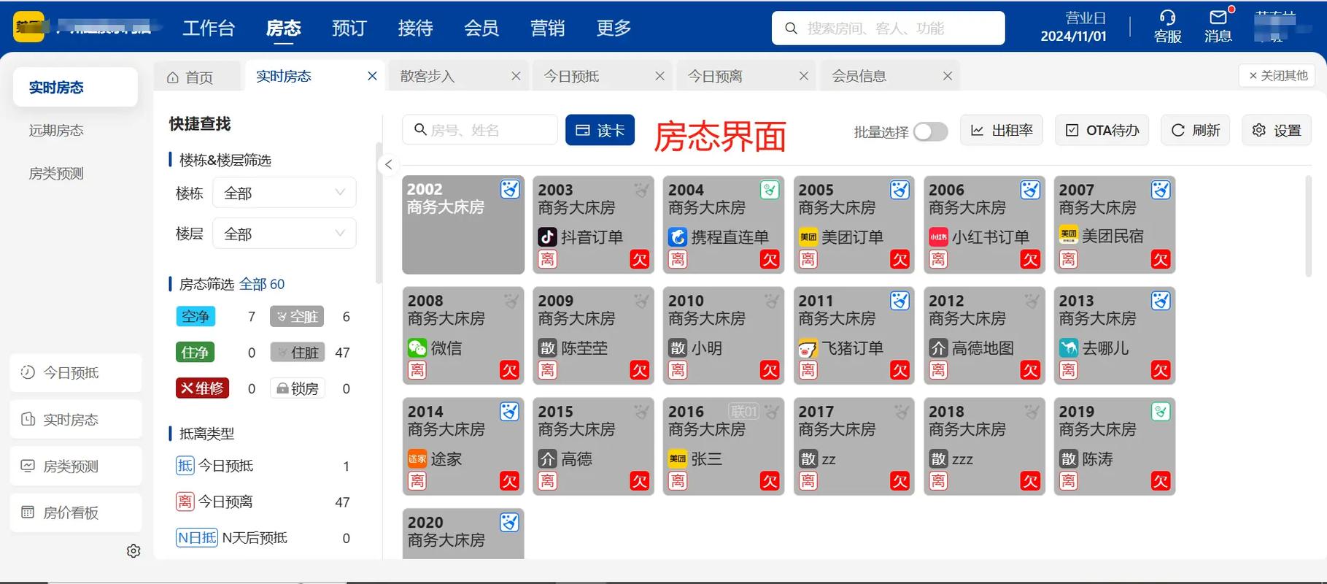1327x584 pixels.
Task: Open 房价看板 shortcut in sidebar
Action: point(76,512)
